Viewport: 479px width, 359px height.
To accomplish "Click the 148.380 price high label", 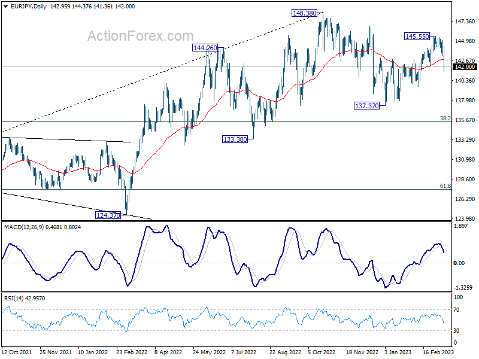I will click(304, 13).
